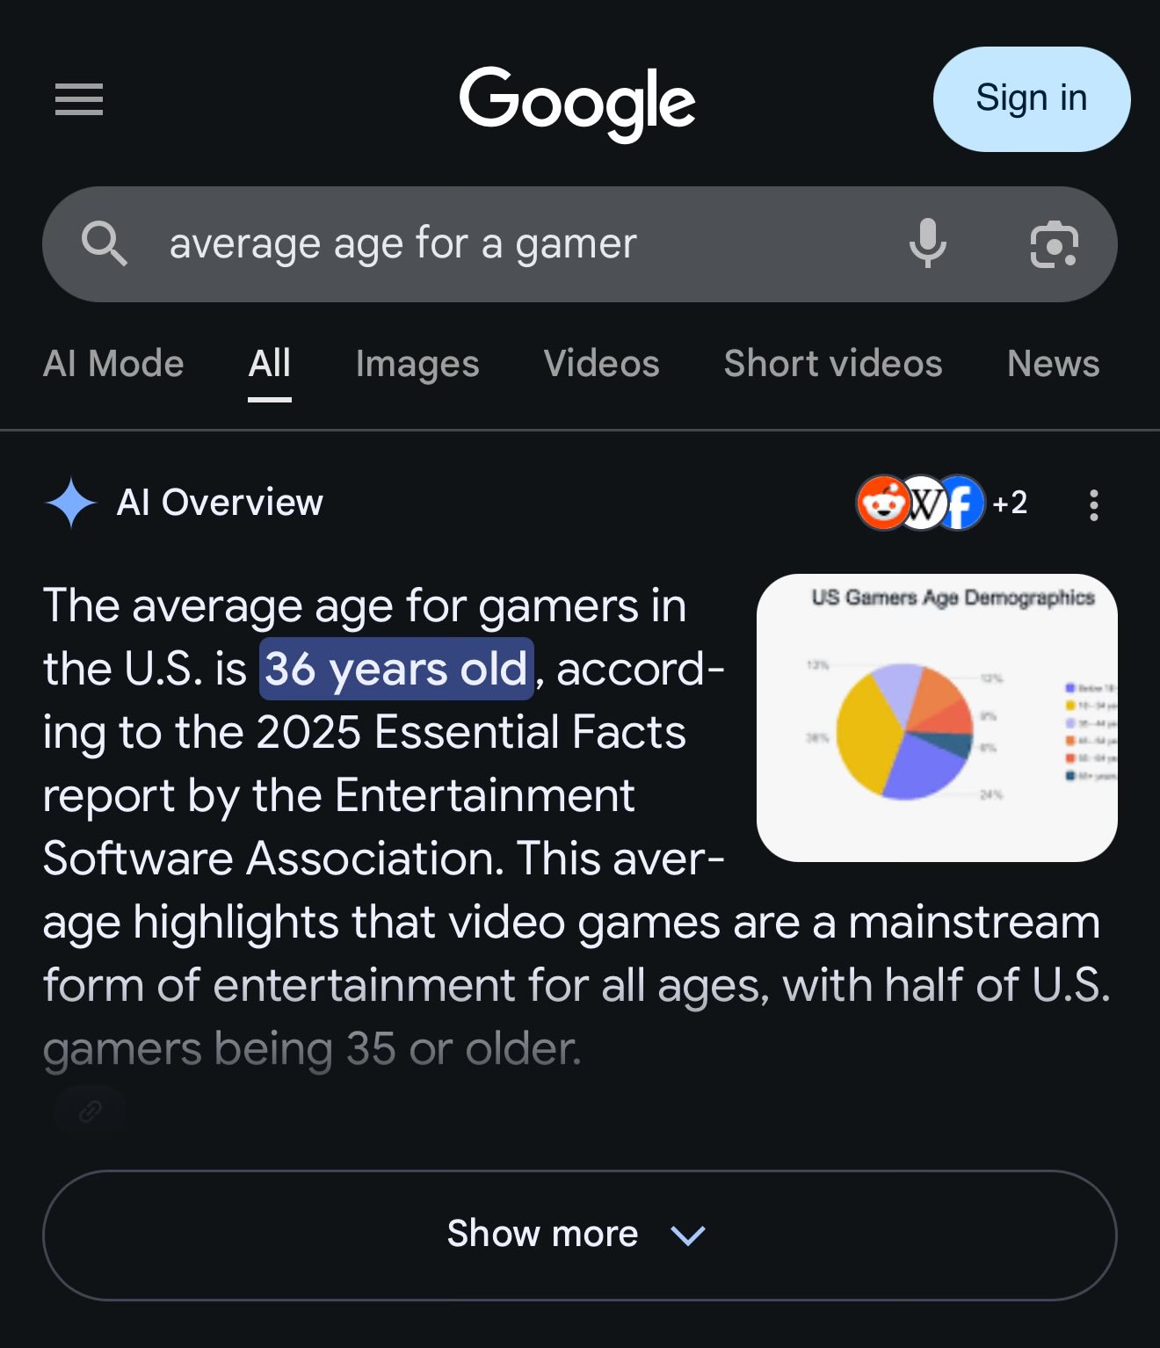Open Google Lens camera search
This screenshot has height=1348, width=1160.
pos(1054,244)
